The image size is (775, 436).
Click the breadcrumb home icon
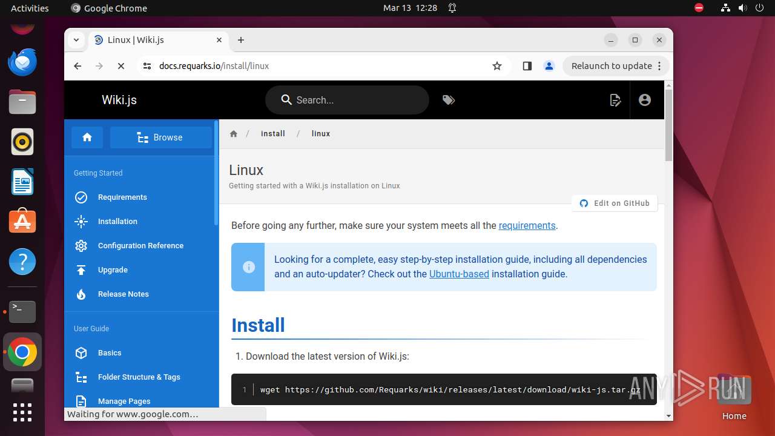(x=234, y=134)
